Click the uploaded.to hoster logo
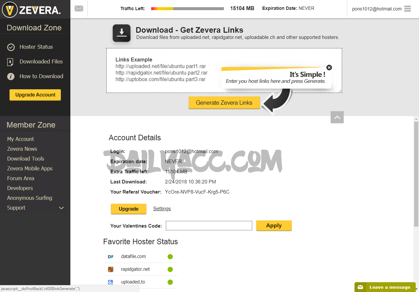The width and height of the screenshot is (419, 292). pos(111,282)
